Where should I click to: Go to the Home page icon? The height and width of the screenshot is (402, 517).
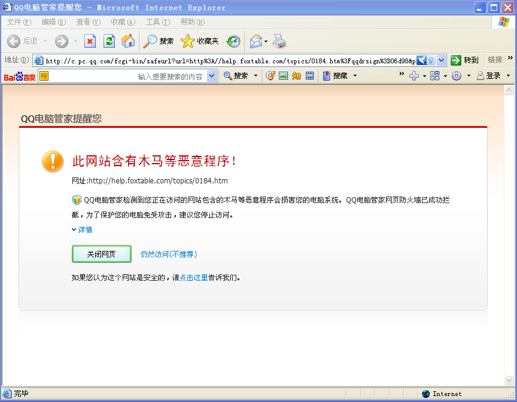tap(128, 41)
